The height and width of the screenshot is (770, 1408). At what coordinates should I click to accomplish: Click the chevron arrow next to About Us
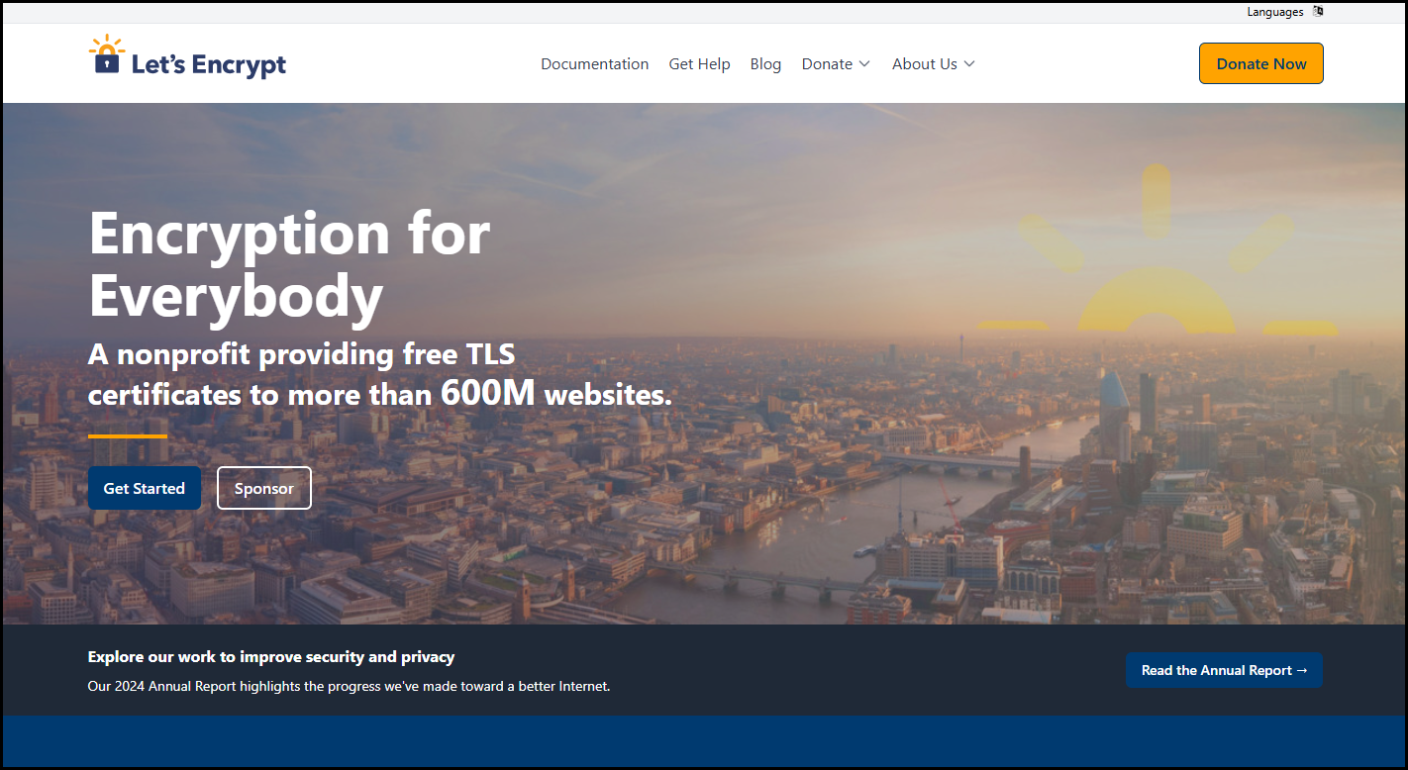969,64
